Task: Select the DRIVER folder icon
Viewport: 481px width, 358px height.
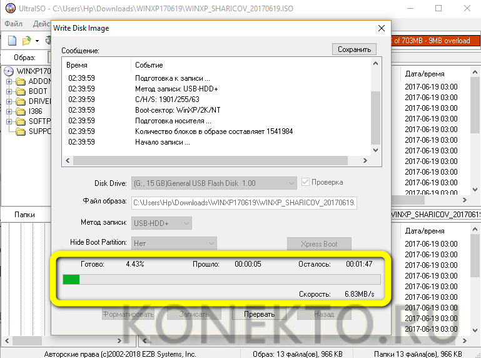Action: pyautogui.click(x=21, y=101)
